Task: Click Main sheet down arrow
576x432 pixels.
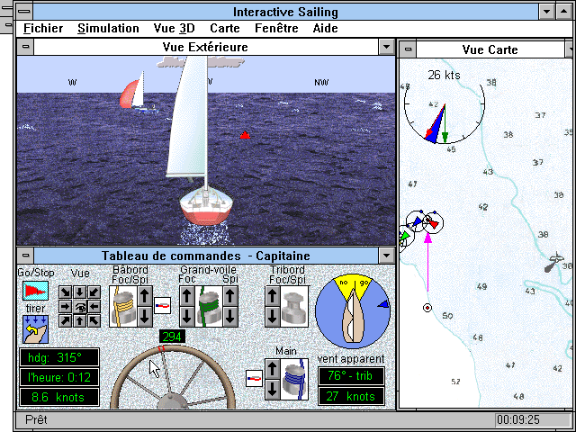Action: point(272,390)
